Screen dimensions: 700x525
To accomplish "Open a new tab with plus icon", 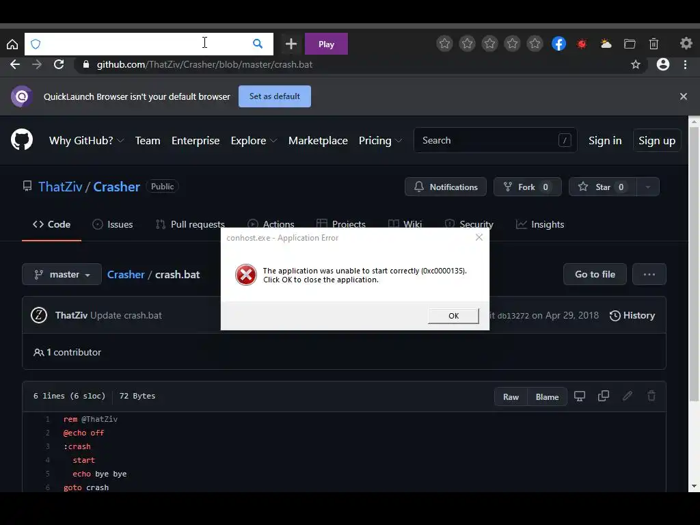I will pos(291,44).
